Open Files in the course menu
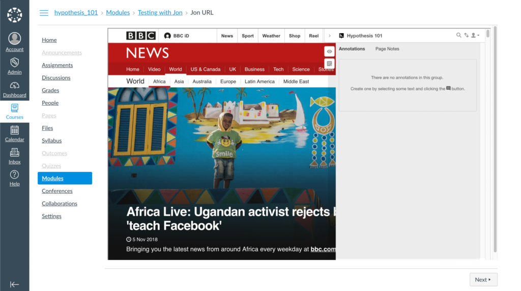This screenshot has width=521, height=291. (x=47, y=128)
